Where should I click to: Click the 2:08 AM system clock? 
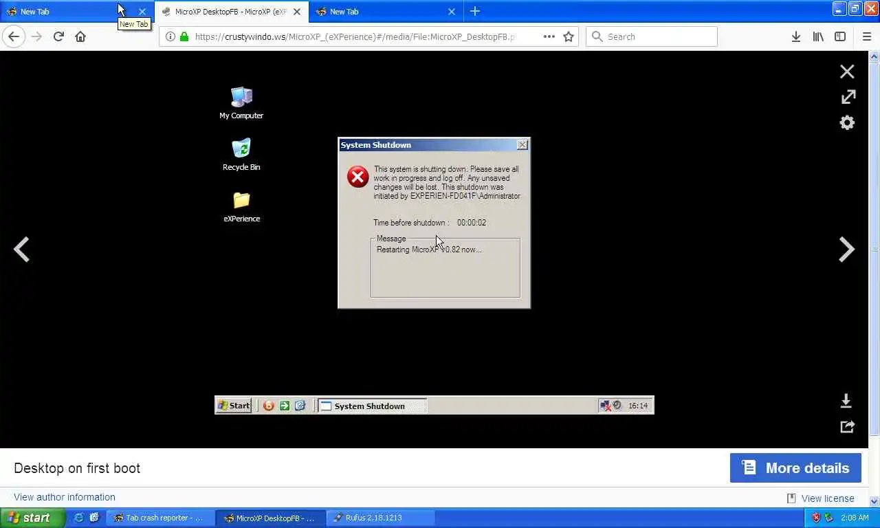(855, 518)
